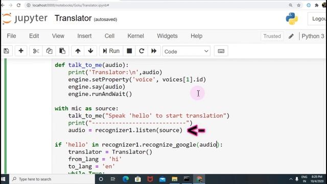Viewport: 327px width, 184px height.
Task: Open the Insert menu
Action: [x=84, y=36]
